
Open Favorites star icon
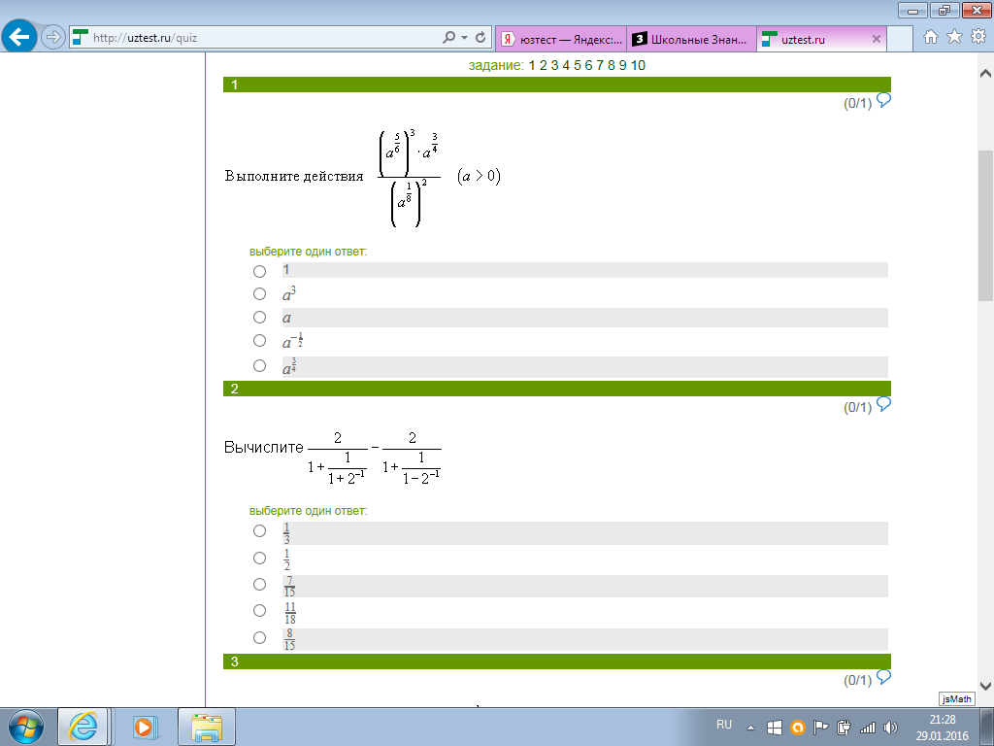954,38
